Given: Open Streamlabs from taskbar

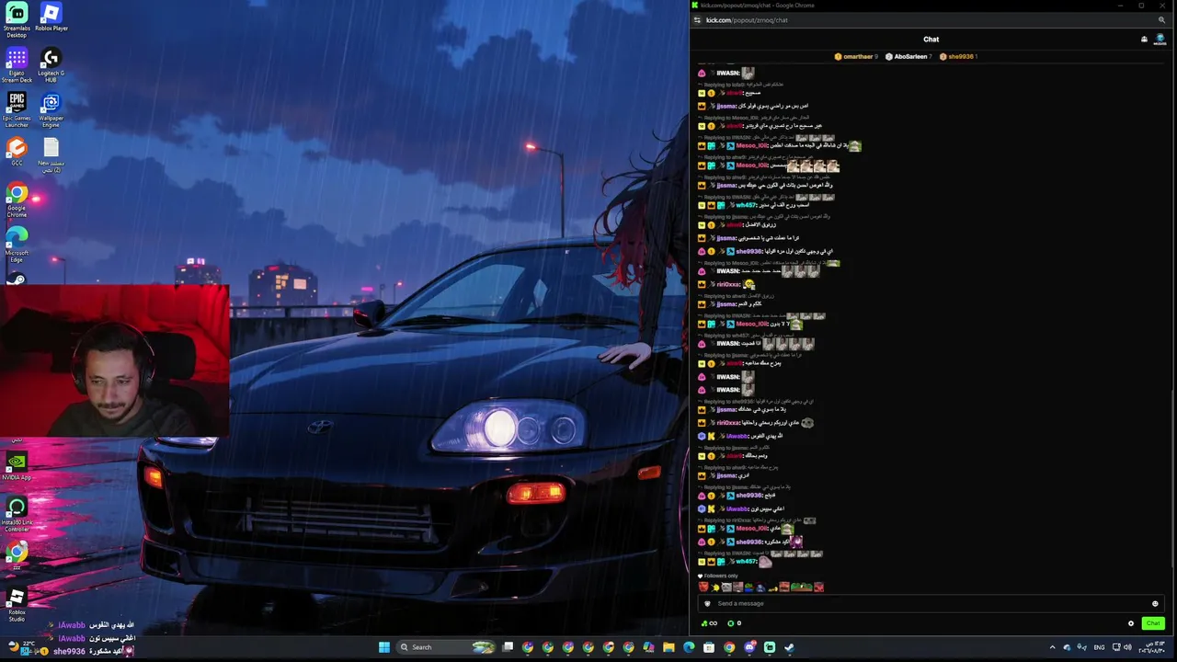Looking at the screenshot, I should [x=770, y=647].
